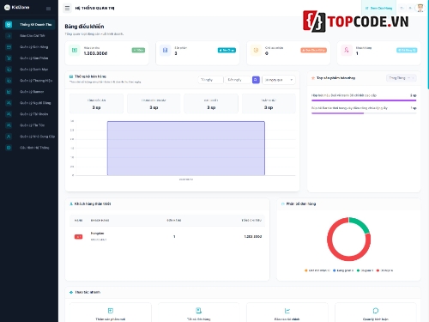This screenshot has height=322, width=429.
Task: Toggle the hamburger menu beside Hệ Thống Quản Trị
Action: pos(67,8)
